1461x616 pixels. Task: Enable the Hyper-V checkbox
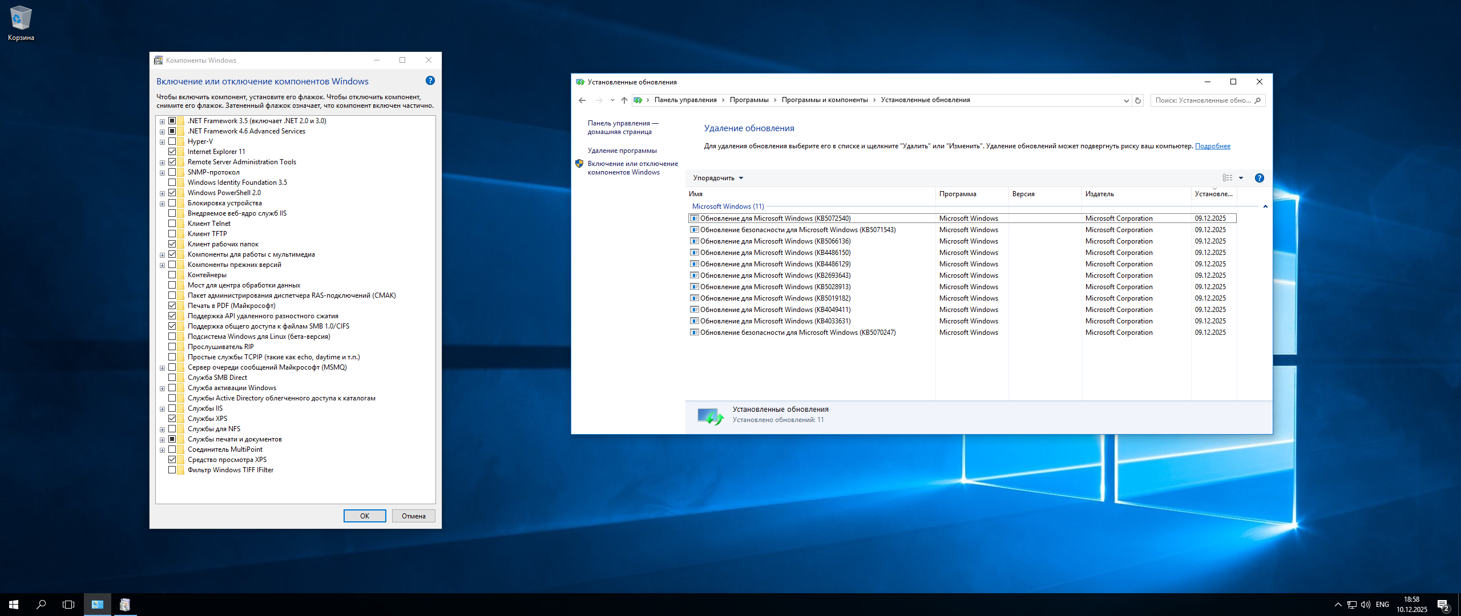[172, 141]
